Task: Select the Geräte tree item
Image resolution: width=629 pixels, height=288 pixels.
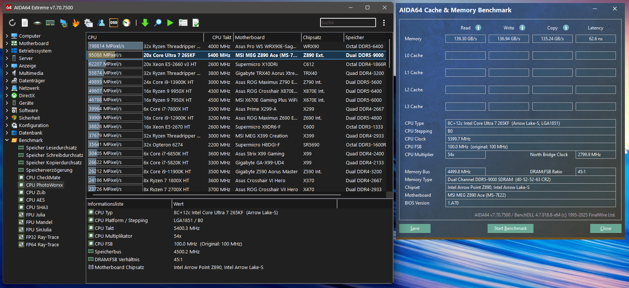Action: (x=26, y=103)
